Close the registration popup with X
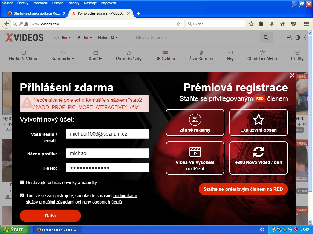The height and width of the screenshot is (234, 313). pos(292,76)
